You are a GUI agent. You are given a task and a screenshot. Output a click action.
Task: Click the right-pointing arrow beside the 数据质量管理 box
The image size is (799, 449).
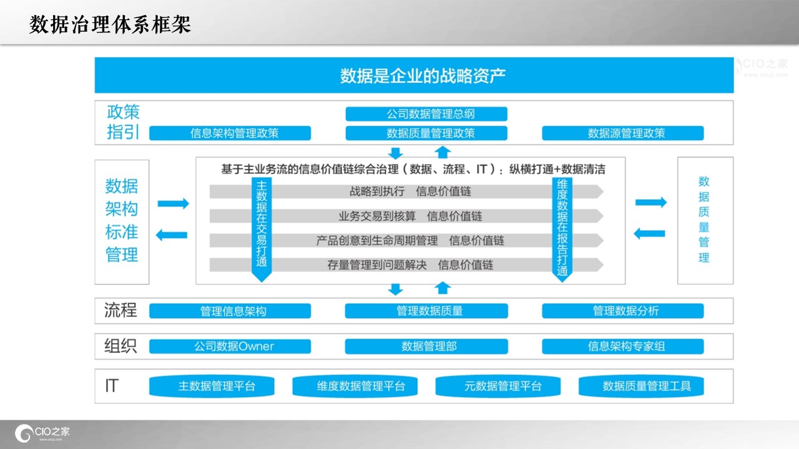pos(651,202)
